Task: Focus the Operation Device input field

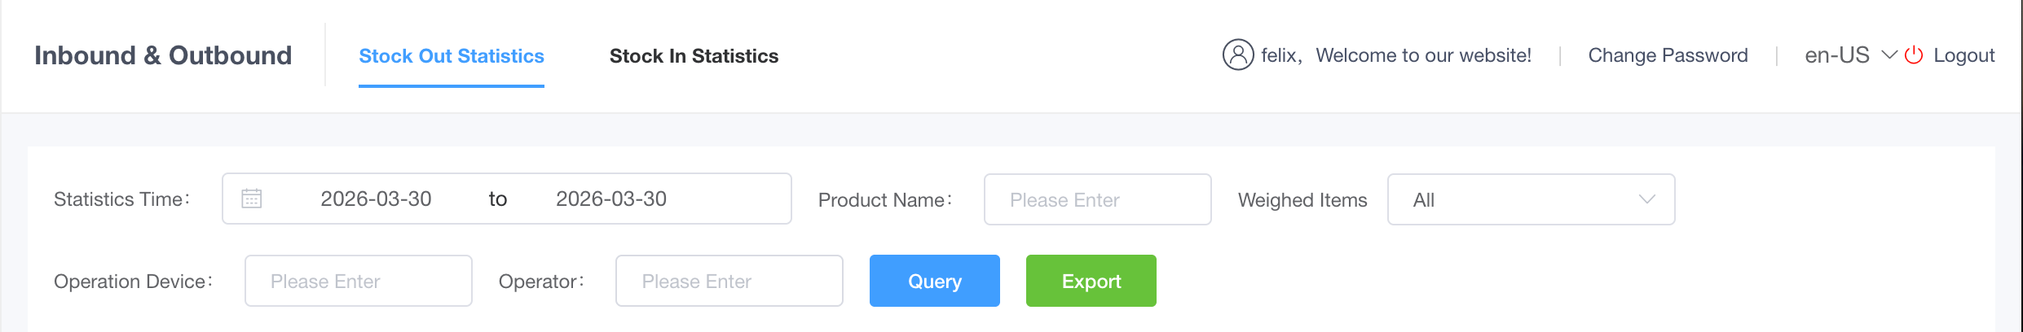Action: [358, 281]
